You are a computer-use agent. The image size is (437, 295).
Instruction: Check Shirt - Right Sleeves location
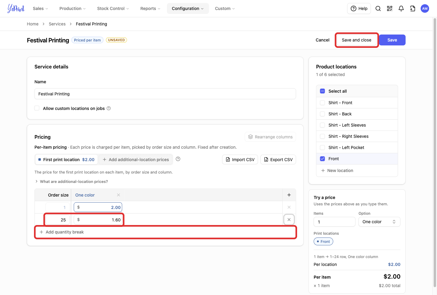pyautogui.click(x=323, y=136)
